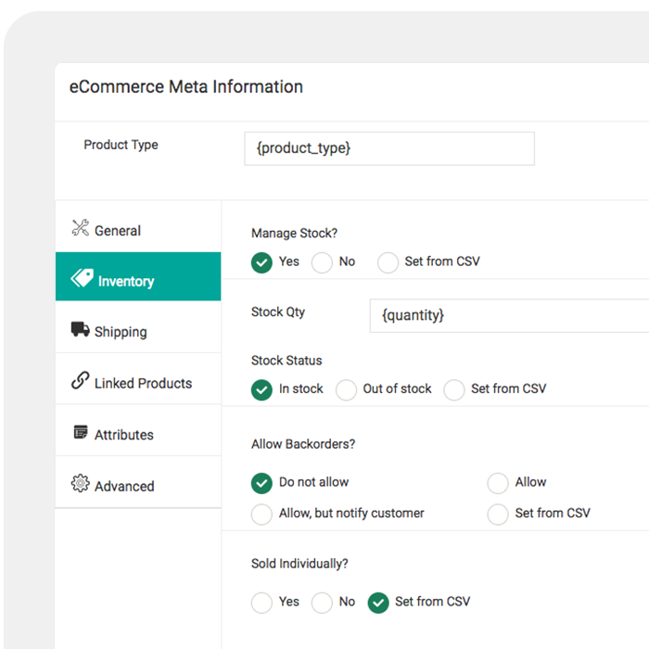Select Do not allow backorders

pyautogui.click(x=261, y=483)
